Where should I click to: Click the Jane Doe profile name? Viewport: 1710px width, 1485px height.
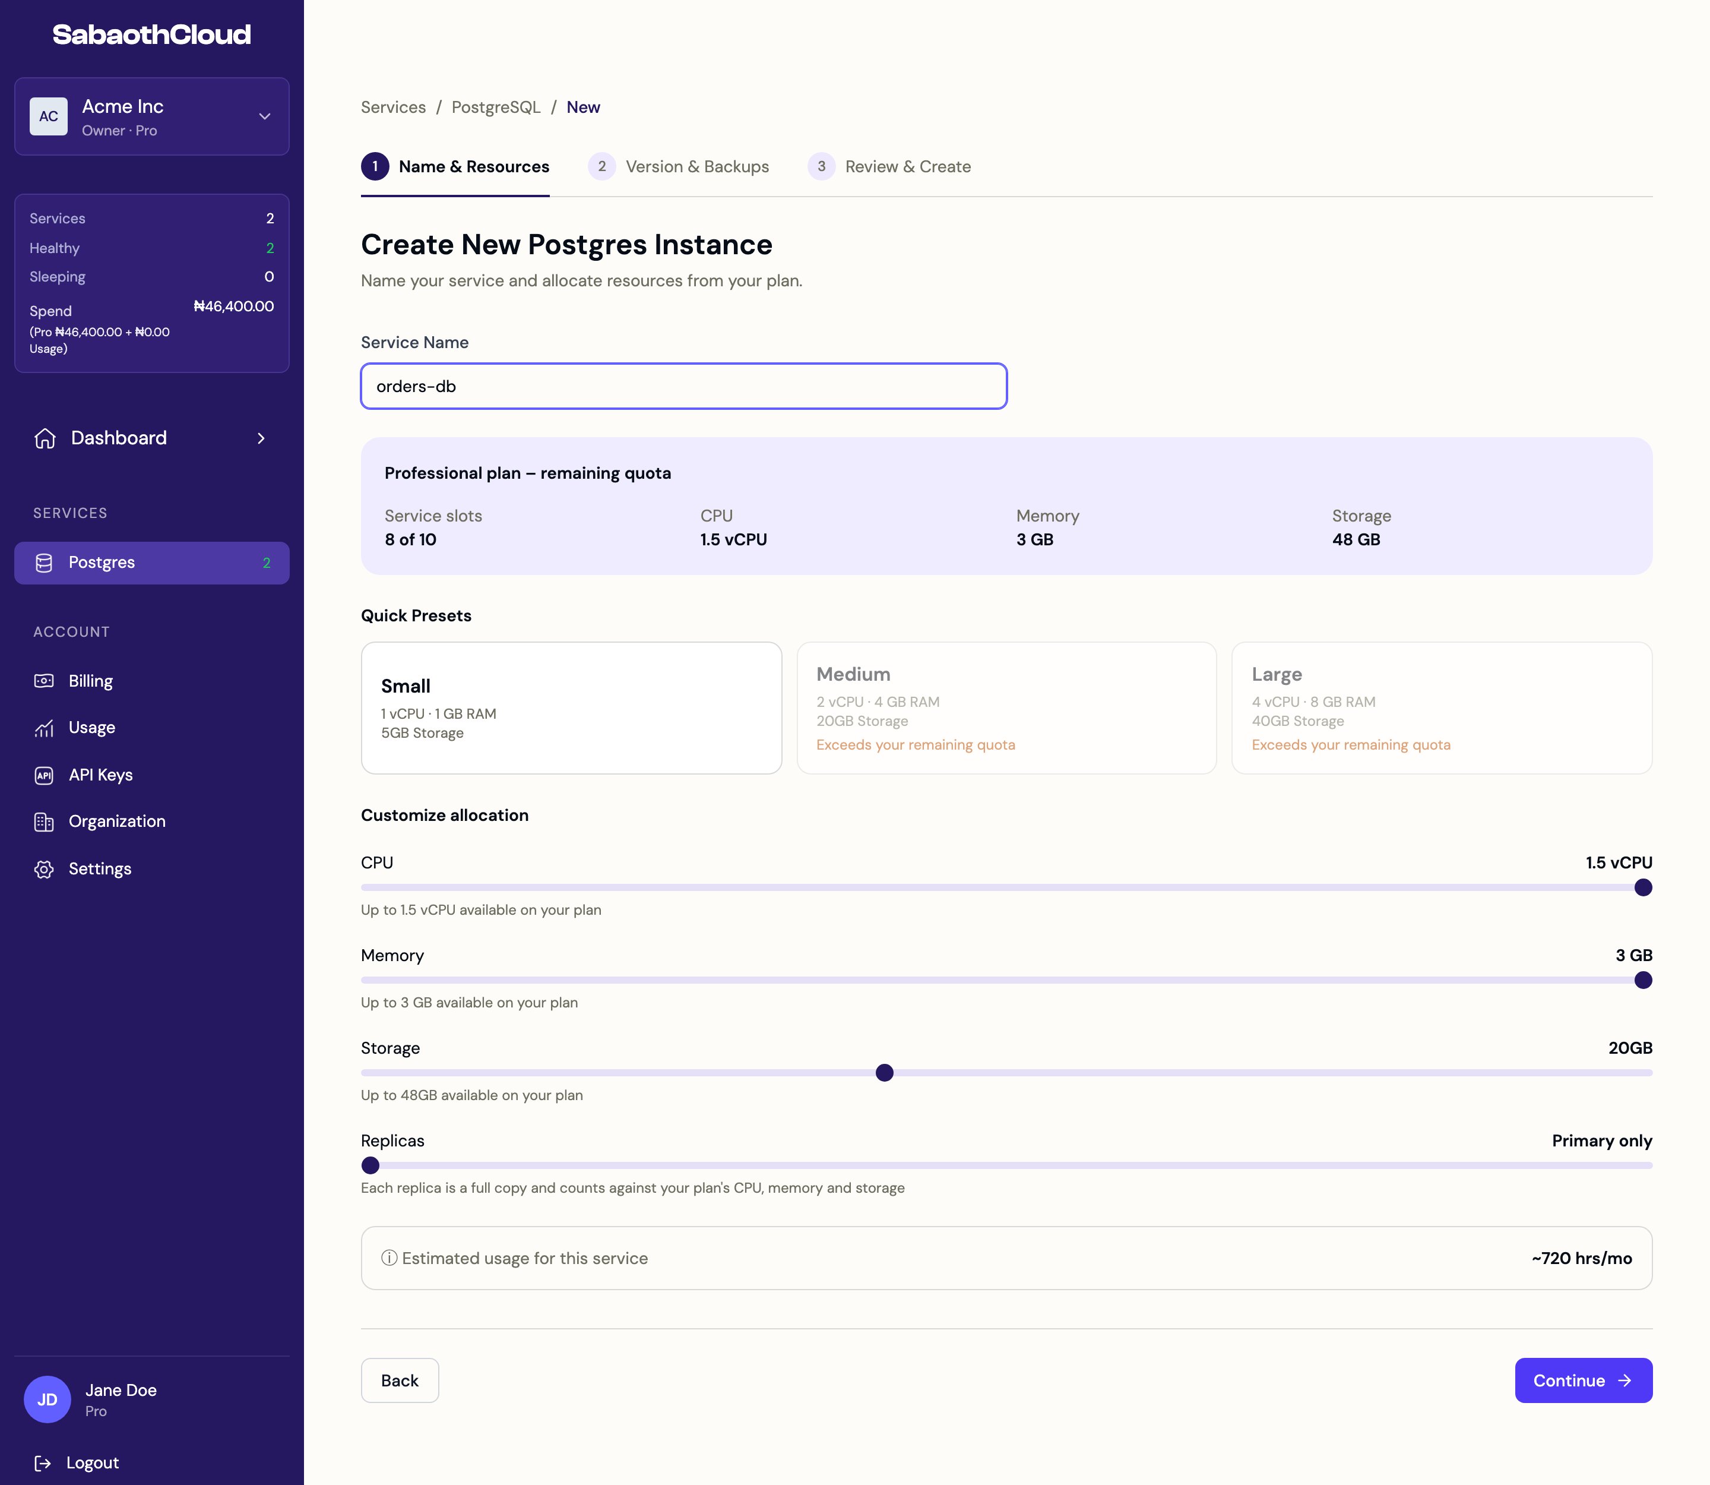click(121, 1391)
